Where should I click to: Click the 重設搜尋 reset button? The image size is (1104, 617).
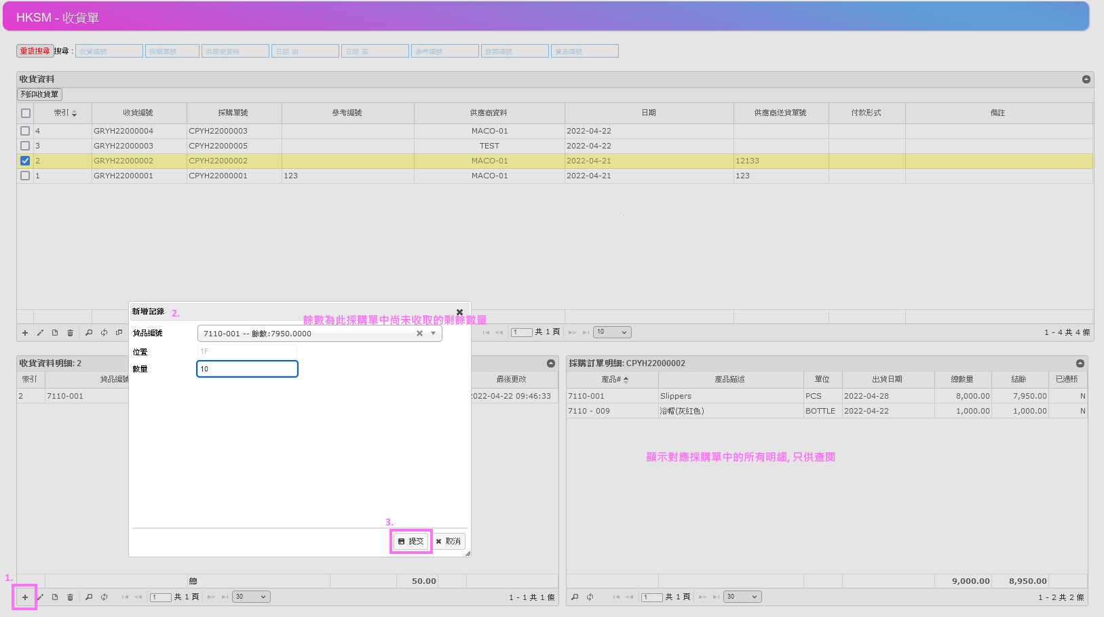point(35,51)
